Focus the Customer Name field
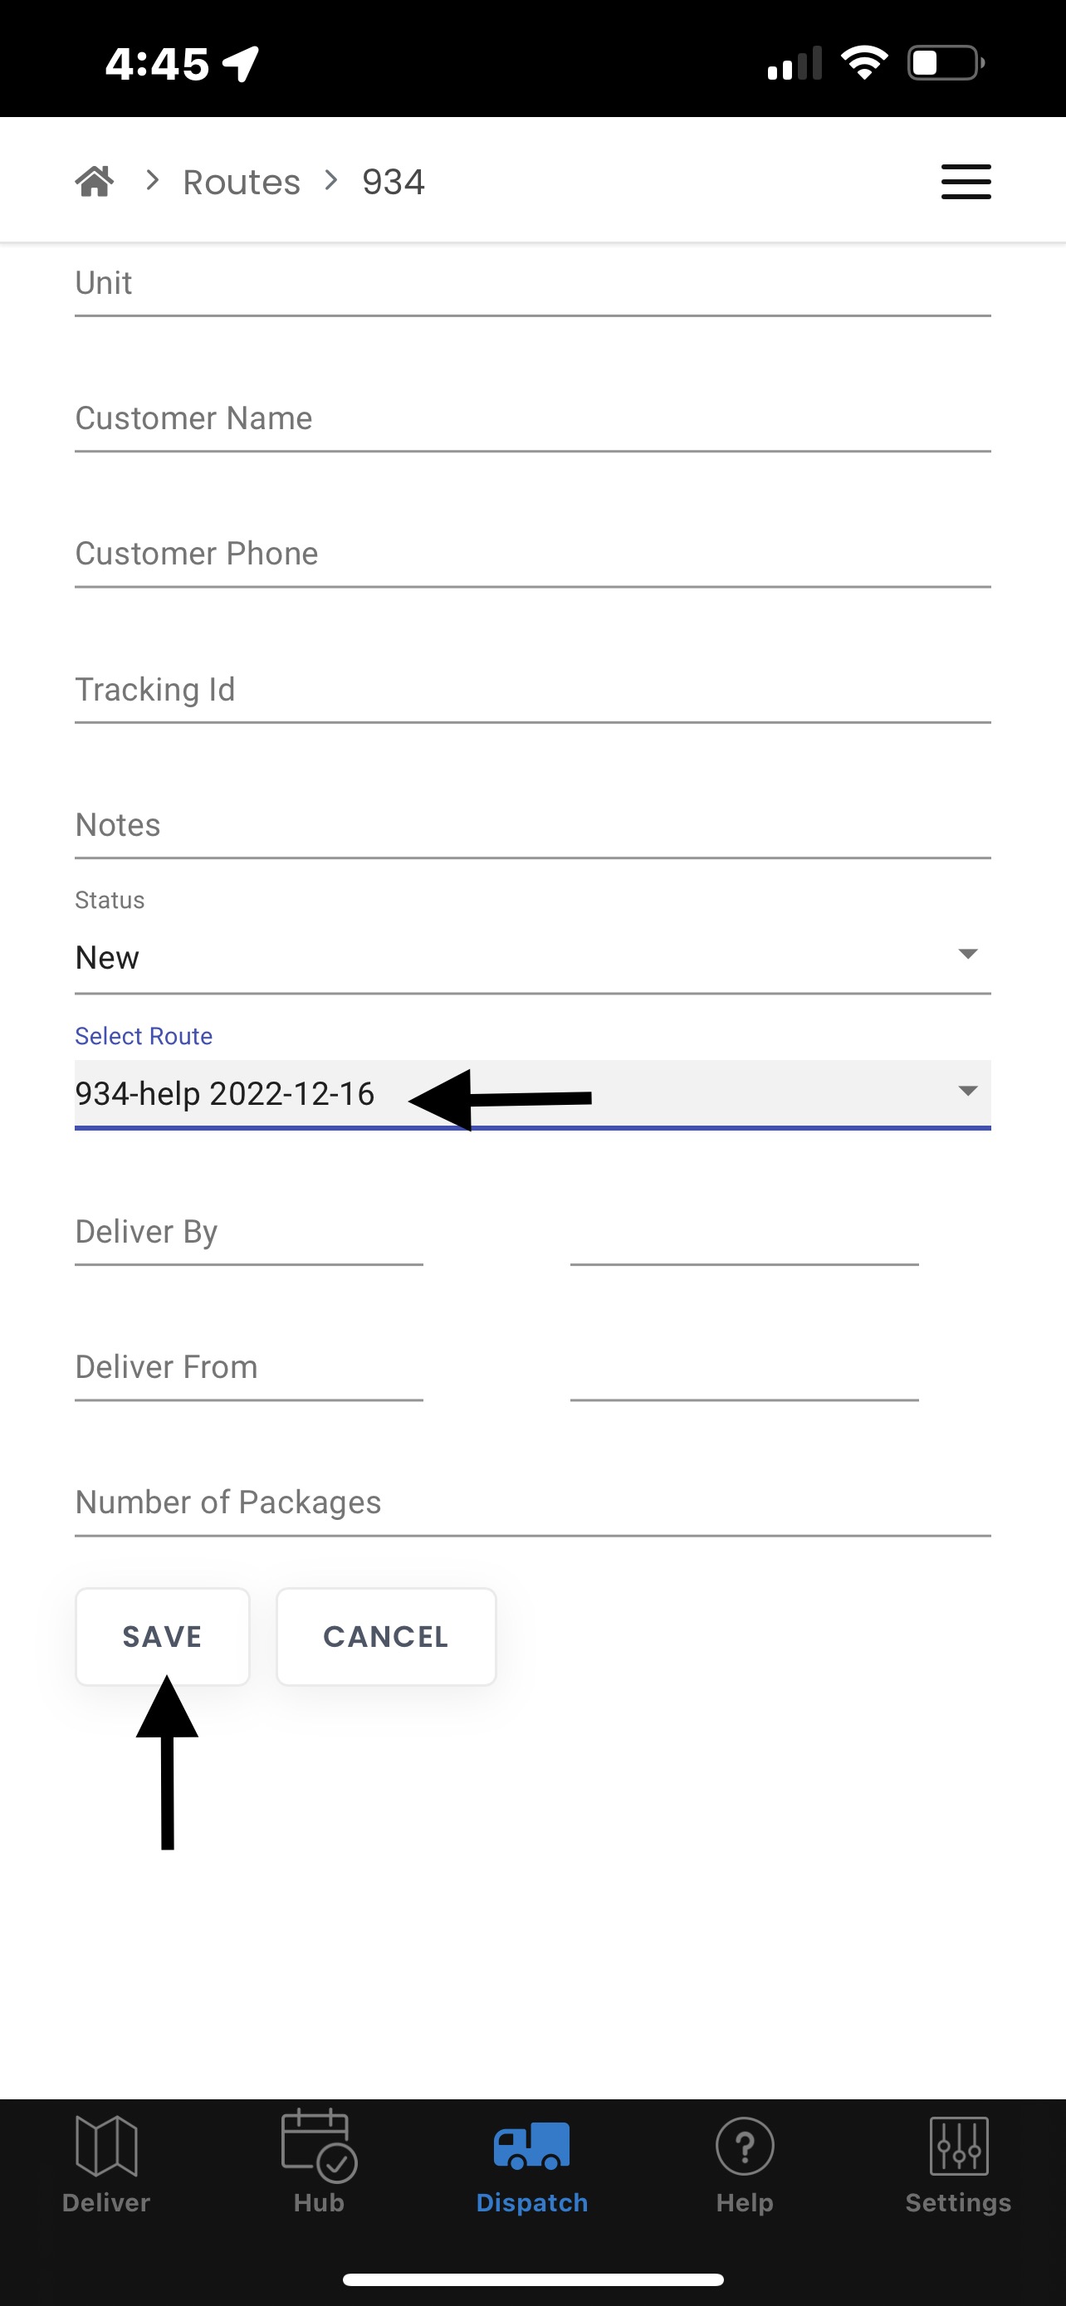 [532, 419]
